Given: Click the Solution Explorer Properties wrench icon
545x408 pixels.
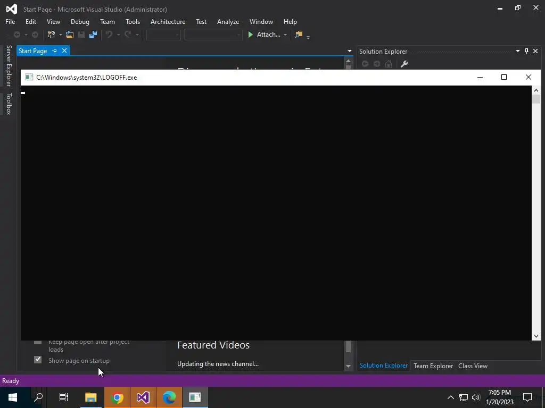Looking at the screenshot, I should coord(404,64).
